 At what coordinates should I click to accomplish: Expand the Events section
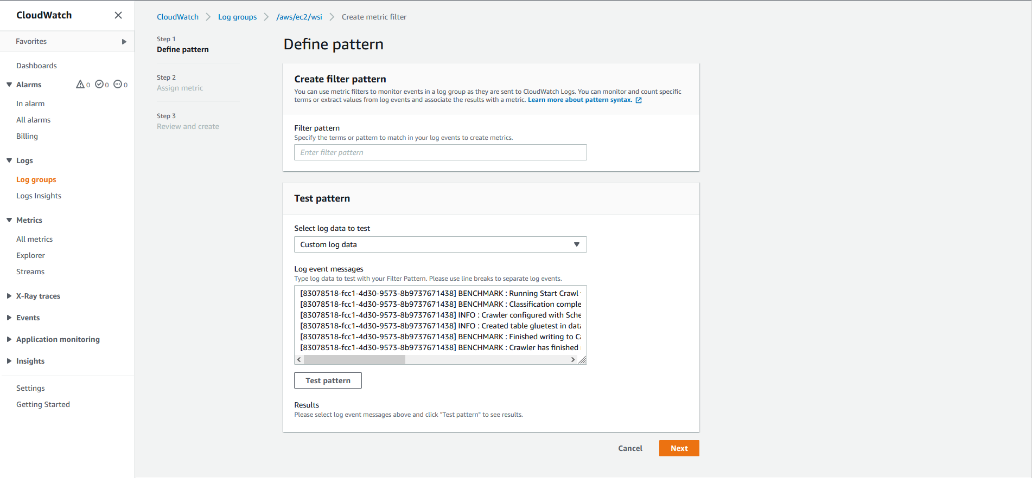click(9, 318)
